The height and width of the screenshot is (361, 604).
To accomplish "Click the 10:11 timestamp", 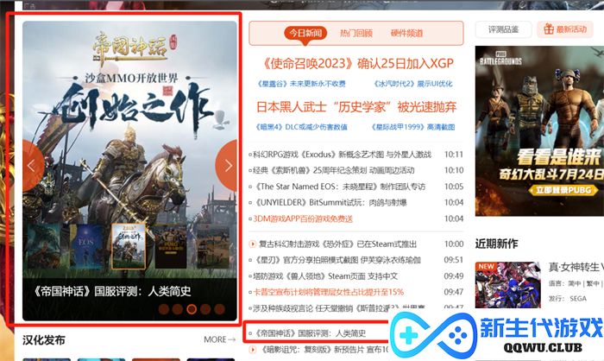I will click(454, 155).
